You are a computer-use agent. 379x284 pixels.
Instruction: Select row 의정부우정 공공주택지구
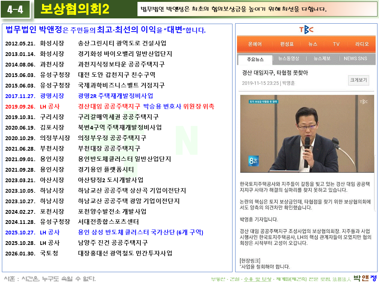(75, 138)
